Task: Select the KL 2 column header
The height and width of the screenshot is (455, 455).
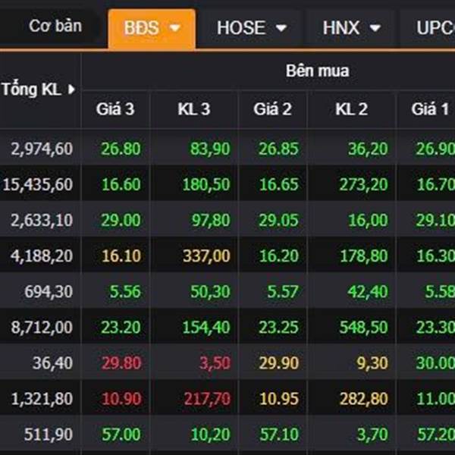Action: [x=351, y=109]
